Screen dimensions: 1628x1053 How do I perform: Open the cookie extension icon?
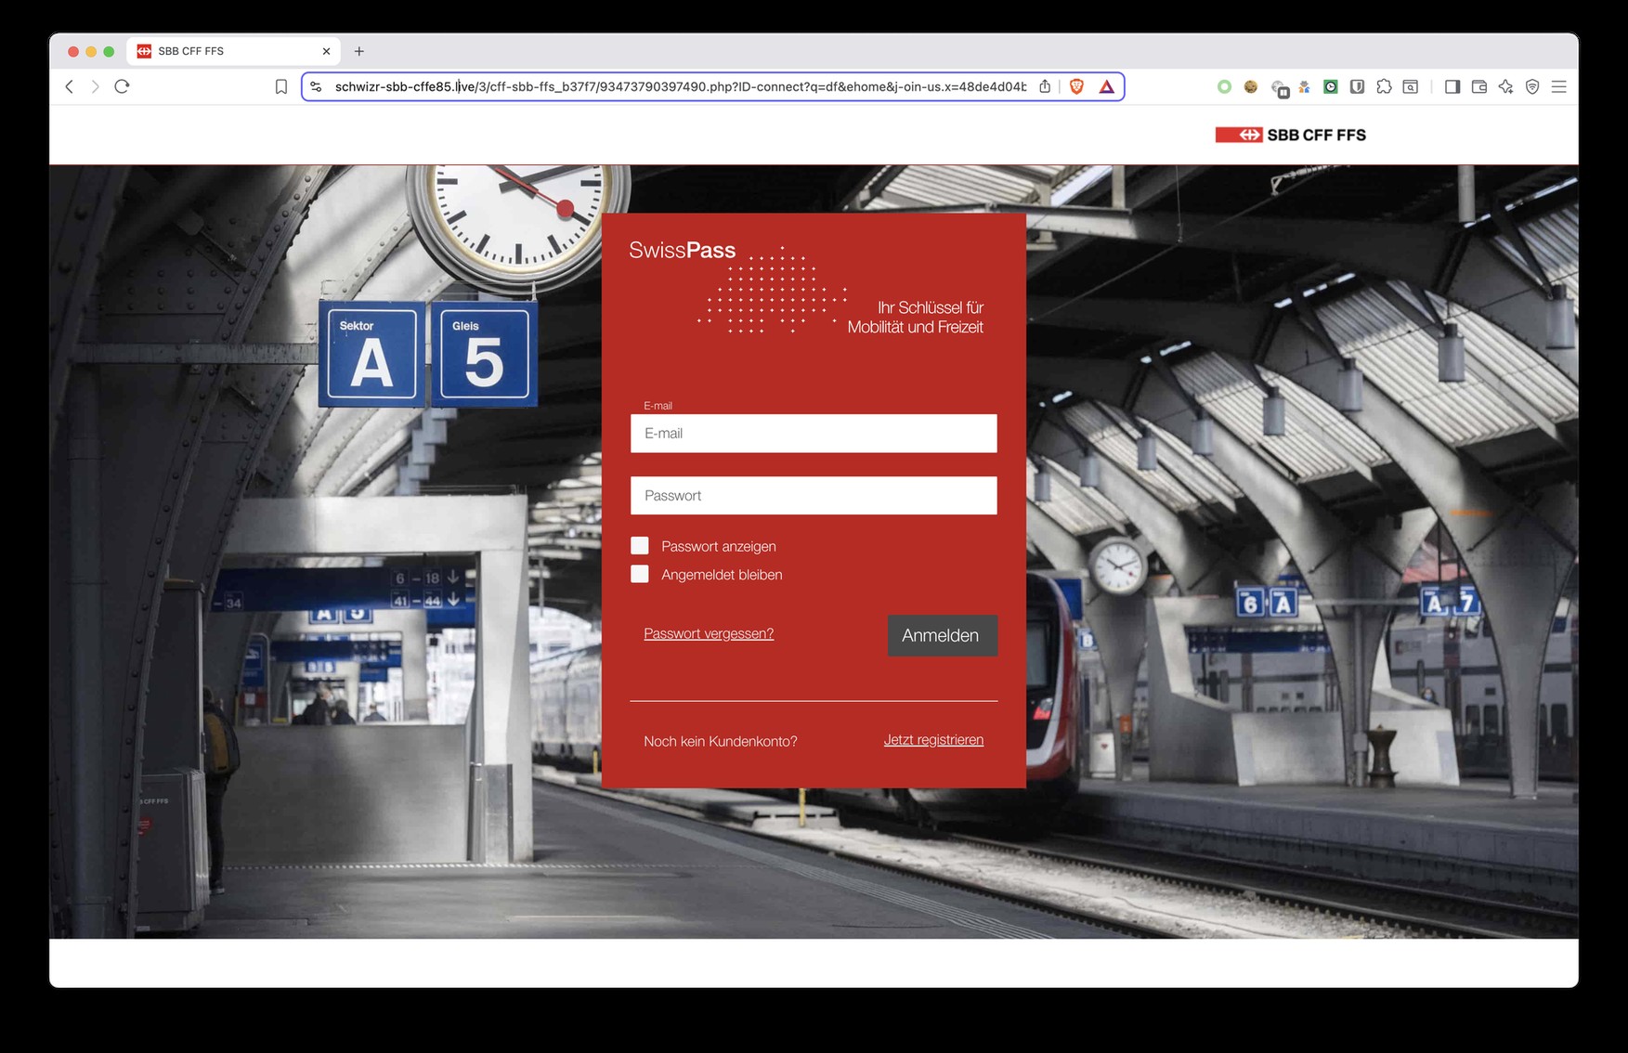coord(1251,86)
